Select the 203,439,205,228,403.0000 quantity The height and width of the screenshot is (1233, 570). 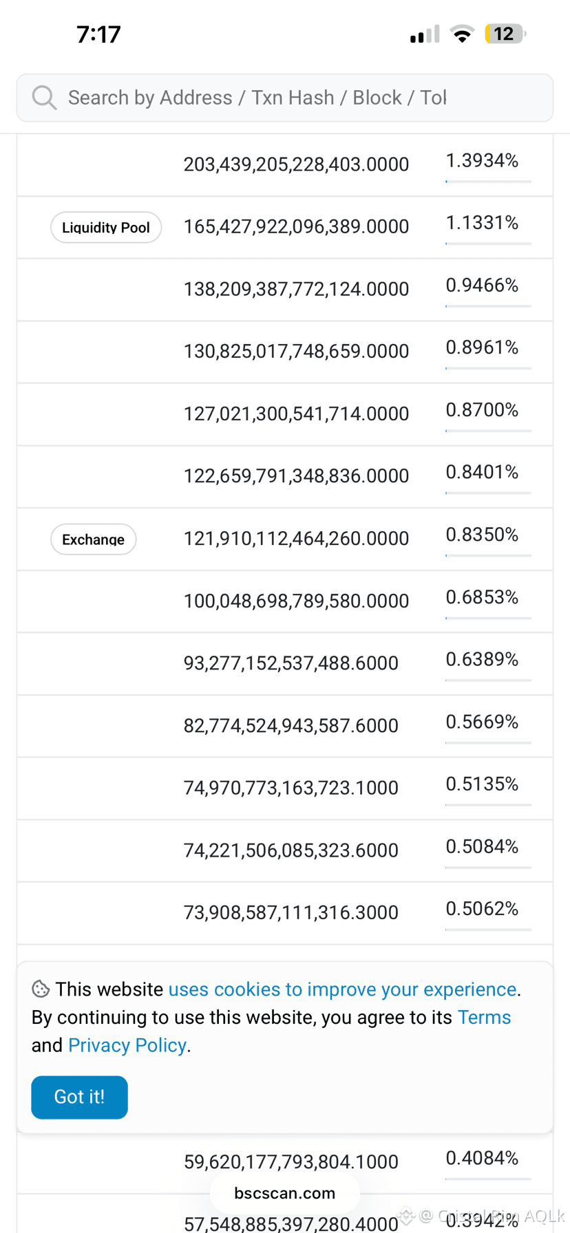pos(296,164)
